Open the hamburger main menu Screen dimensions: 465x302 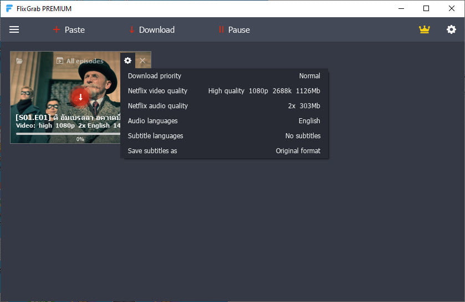(x=14, y=29)
